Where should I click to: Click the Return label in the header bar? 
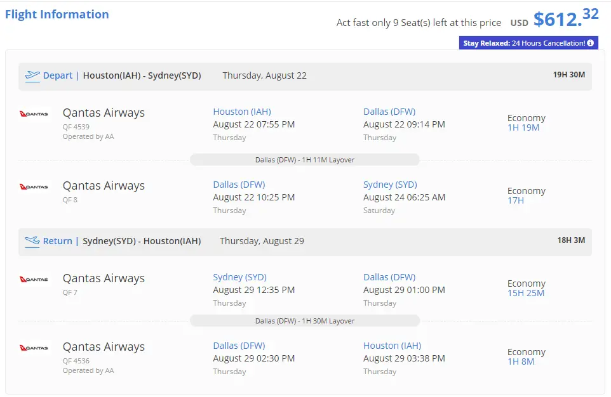click(58, 241)
